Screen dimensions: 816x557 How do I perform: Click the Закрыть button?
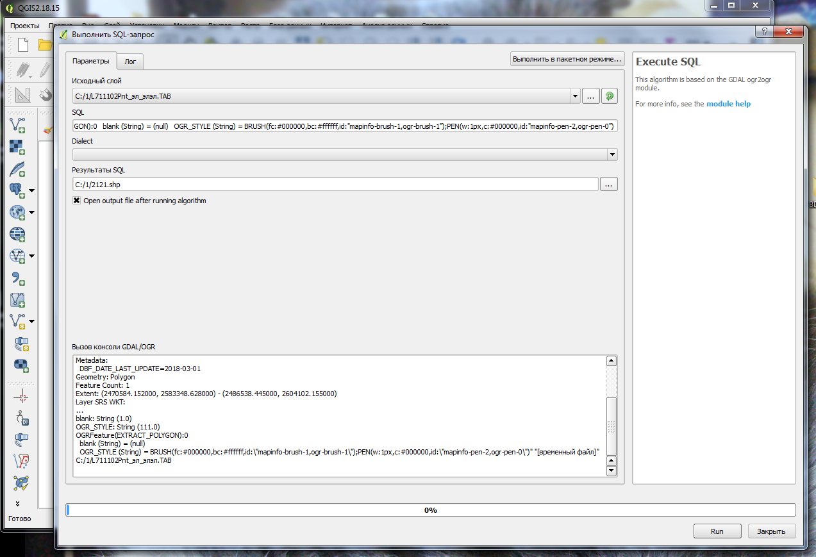[772, 531]
